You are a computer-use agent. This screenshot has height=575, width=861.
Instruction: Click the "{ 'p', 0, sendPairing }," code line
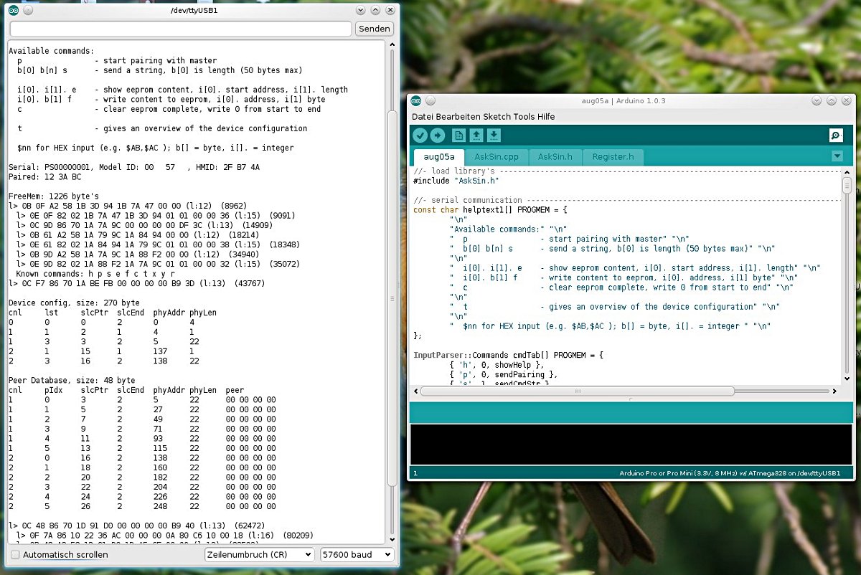502,374
